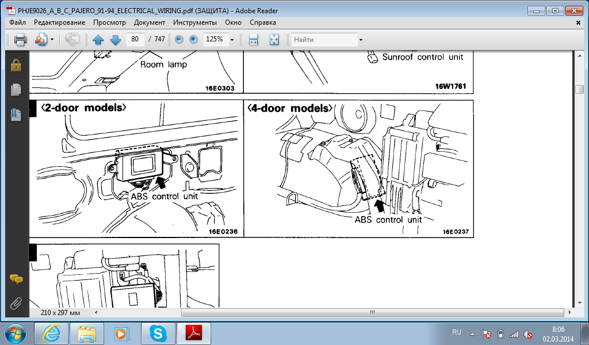This screenshot has height=345, width=589.
Task: Fit page width with scrolling icon
Action: [253, 40]
